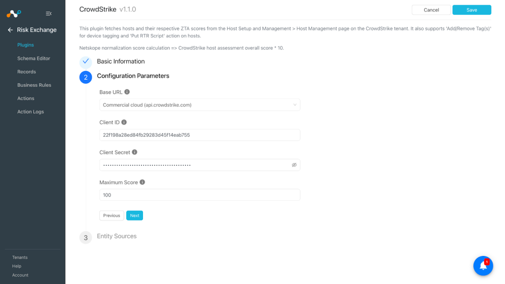The height and width of the screenshot is (284, 505).
Task: Open Action Logs in sidebar
Action: [31, 112]
